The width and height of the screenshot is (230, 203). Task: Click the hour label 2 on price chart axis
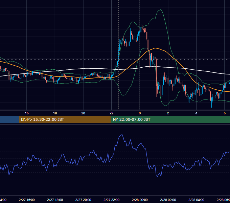click(168, 113)
